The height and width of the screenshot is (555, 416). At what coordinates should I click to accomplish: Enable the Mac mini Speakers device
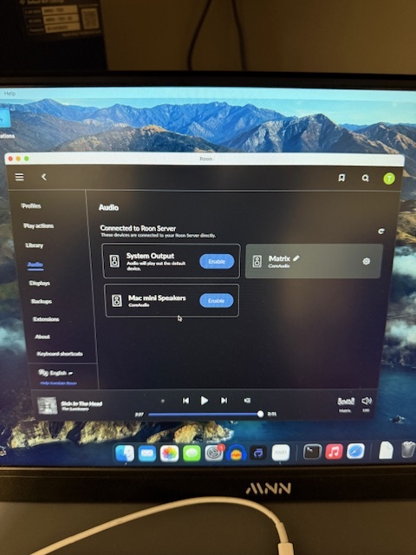[x=217, y=301]
